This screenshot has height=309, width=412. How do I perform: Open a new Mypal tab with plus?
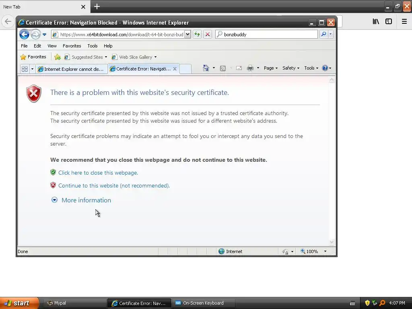97,6
